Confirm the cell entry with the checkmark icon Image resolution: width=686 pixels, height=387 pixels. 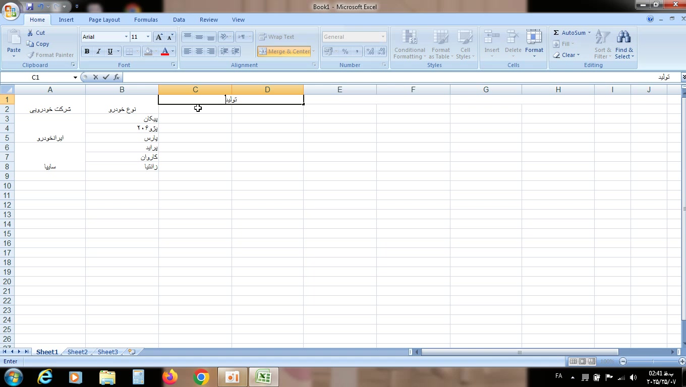tap(106, 77)
